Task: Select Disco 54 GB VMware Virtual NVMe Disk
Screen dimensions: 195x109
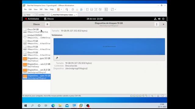Action: click(x=37, y=31)
